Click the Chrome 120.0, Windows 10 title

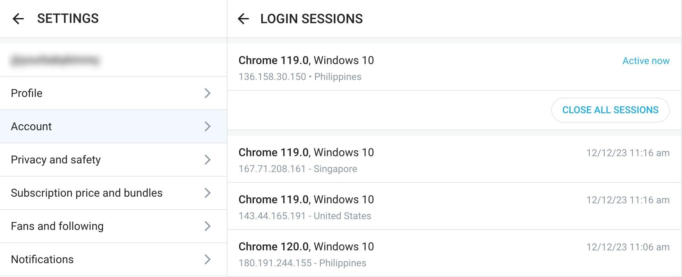click(x=306, y=247)
